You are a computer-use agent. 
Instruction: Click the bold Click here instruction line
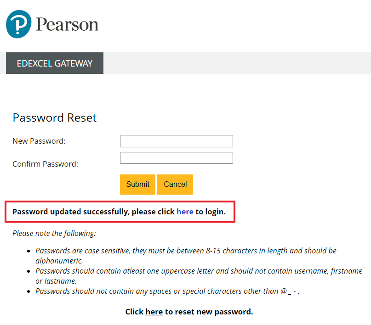pyautogui.click(x=189, y=312)
